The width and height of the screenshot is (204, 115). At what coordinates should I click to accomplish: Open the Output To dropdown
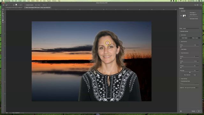point(192,88)
